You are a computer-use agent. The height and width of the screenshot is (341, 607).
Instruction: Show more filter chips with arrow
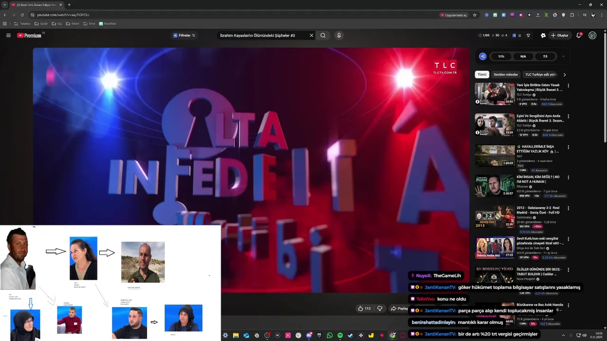tap(564, 74)
